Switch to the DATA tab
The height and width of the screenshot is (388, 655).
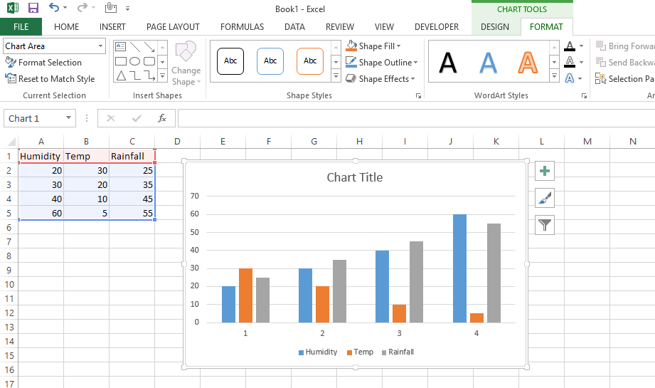click(x=294, y=27)
